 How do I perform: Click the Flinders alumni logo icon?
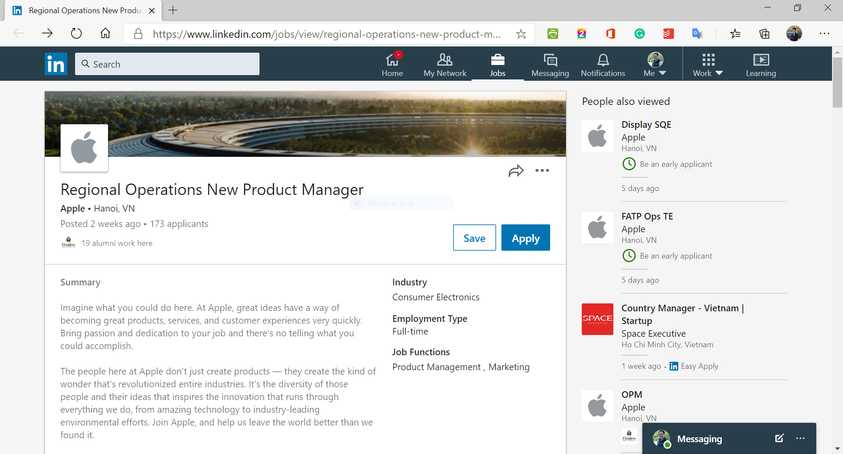(x=68, y=243)
